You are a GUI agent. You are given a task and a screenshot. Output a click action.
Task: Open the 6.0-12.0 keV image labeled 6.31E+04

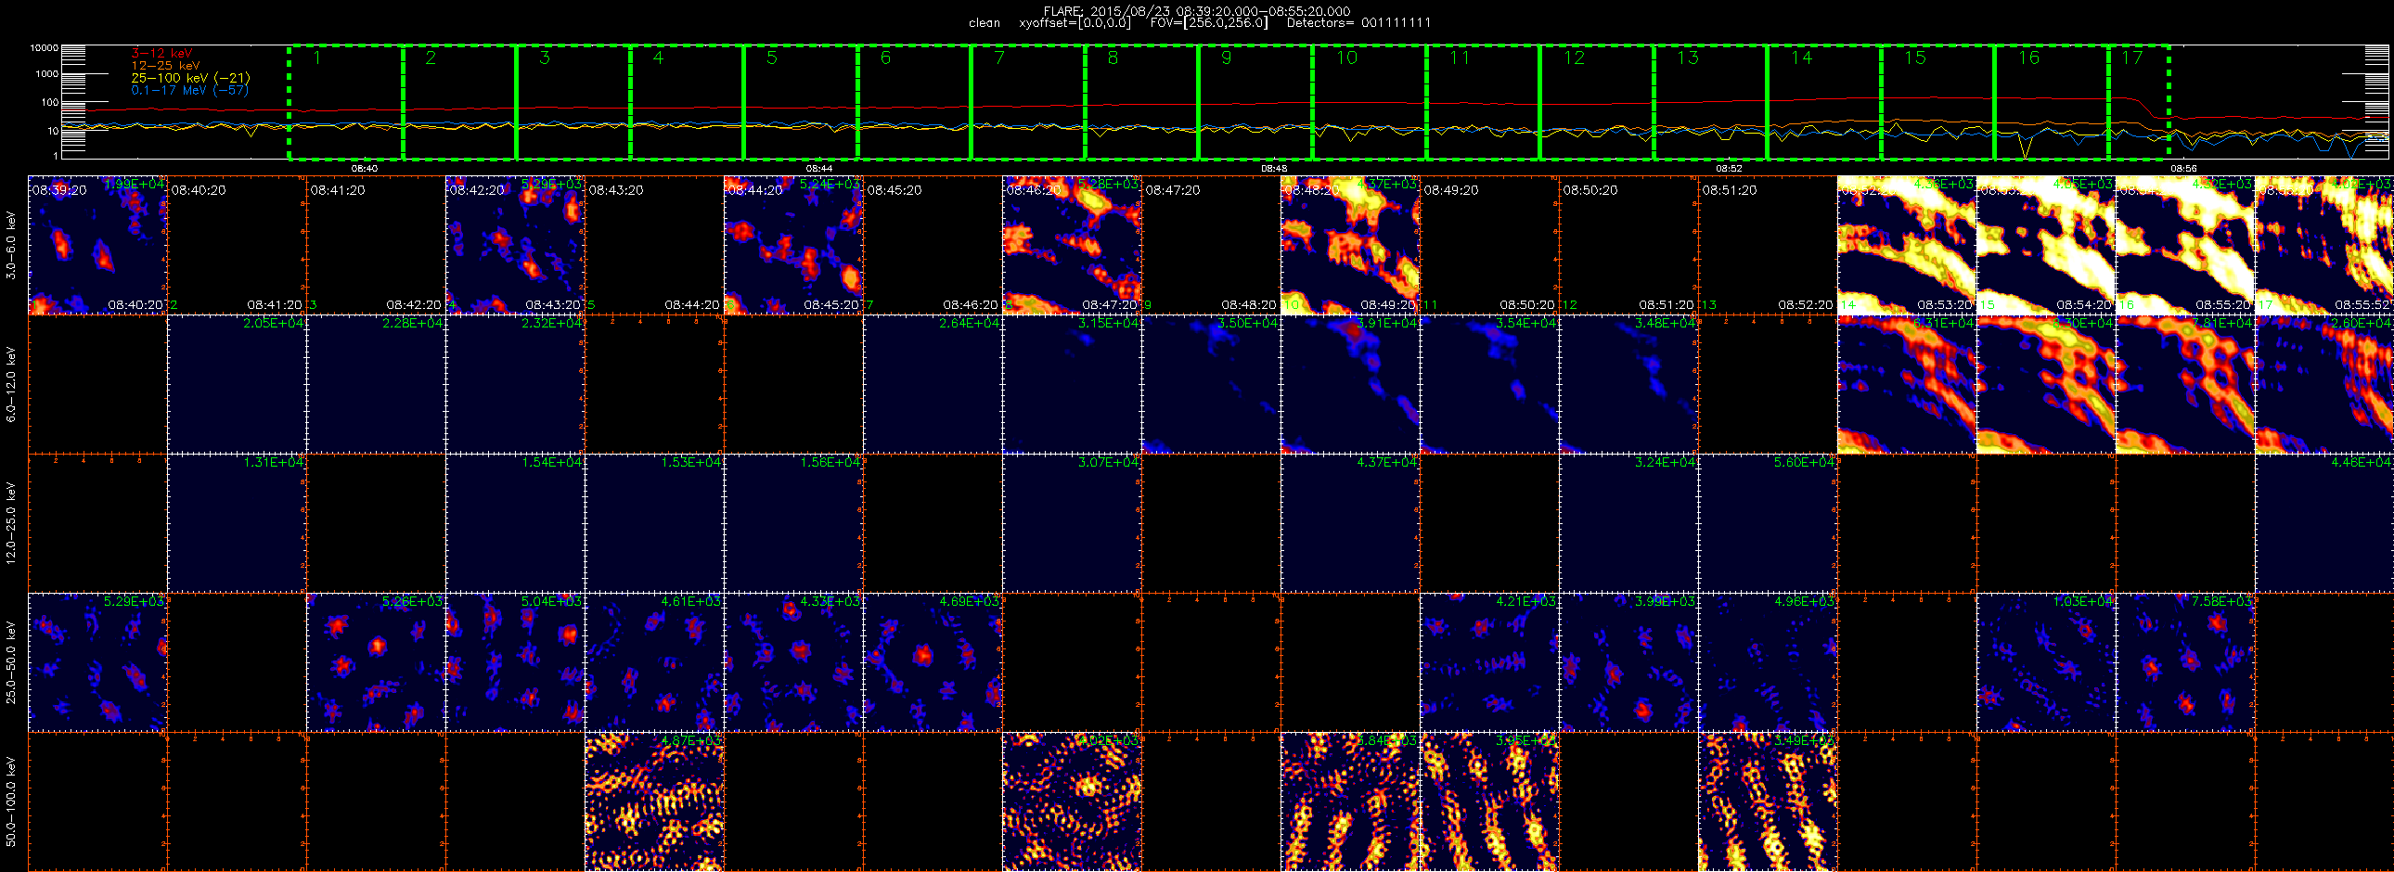tap(1907, 384)
